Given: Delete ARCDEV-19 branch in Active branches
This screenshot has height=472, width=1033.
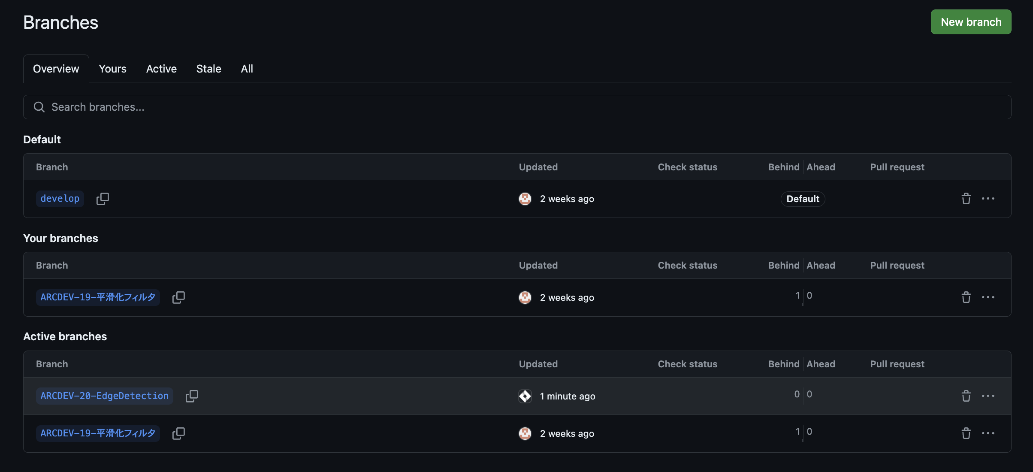Looking at the screenshot, I should (x=966, y=433).
